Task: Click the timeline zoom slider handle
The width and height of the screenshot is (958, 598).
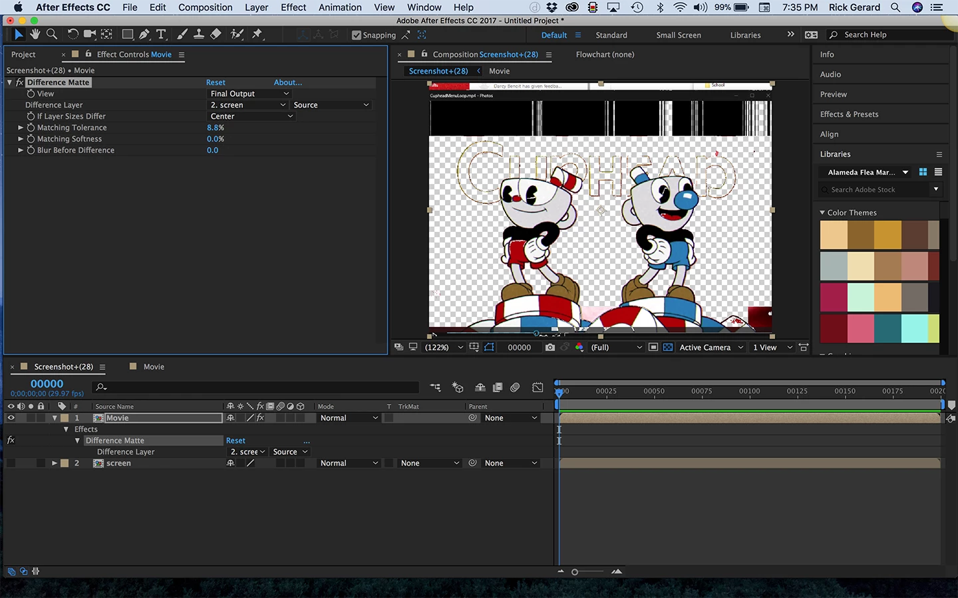Action: click(575, 572)
